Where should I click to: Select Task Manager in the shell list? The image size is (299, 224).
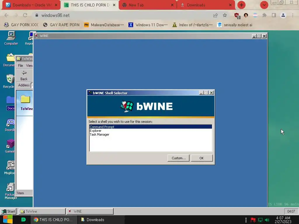click(x=150, y=134)
